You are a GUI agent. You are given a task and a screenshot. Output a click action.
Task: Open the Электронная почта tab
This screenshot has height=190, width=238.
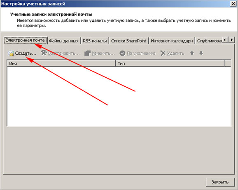coord(26,40)
